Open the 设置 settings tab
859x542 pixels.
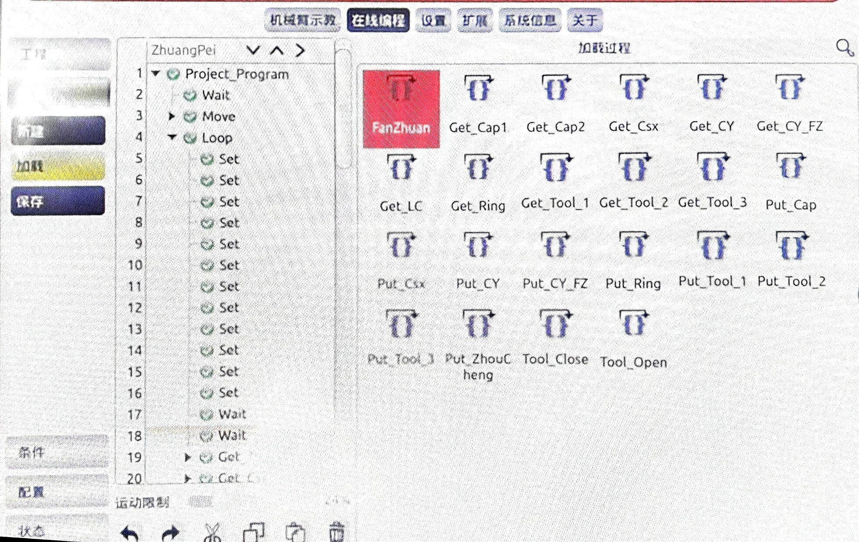pos(433,20)
